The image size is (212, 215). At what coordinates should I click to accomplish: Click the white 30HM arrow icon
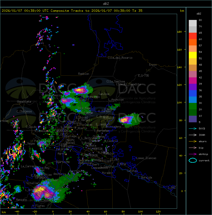[x=193, y=135]
